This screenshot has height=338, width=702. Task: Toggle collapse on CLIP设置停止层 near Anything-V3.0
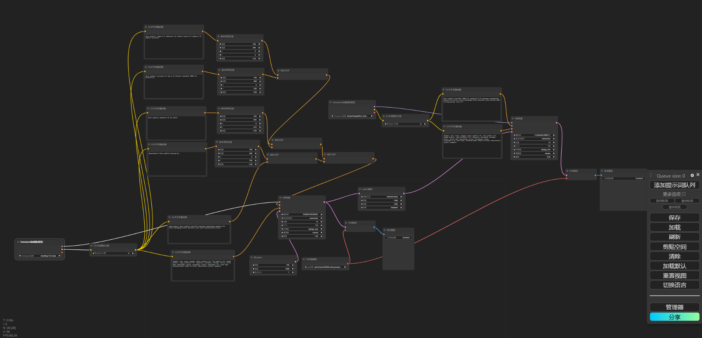[x=92, y=246]
